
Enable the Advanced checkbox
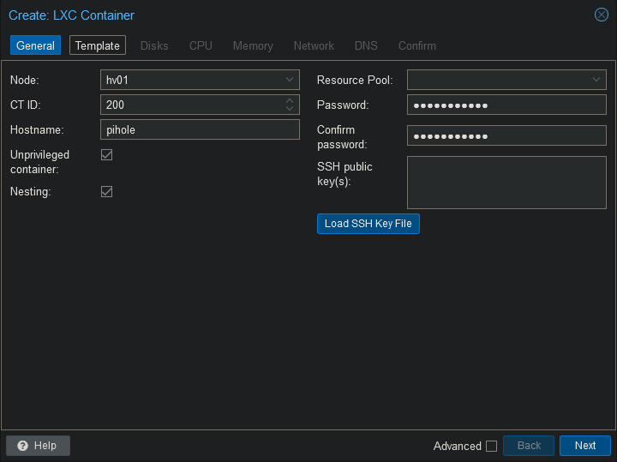coord(491,446)
